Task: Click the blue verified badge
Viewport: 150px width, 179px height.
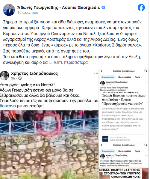Action: (103, 7)
